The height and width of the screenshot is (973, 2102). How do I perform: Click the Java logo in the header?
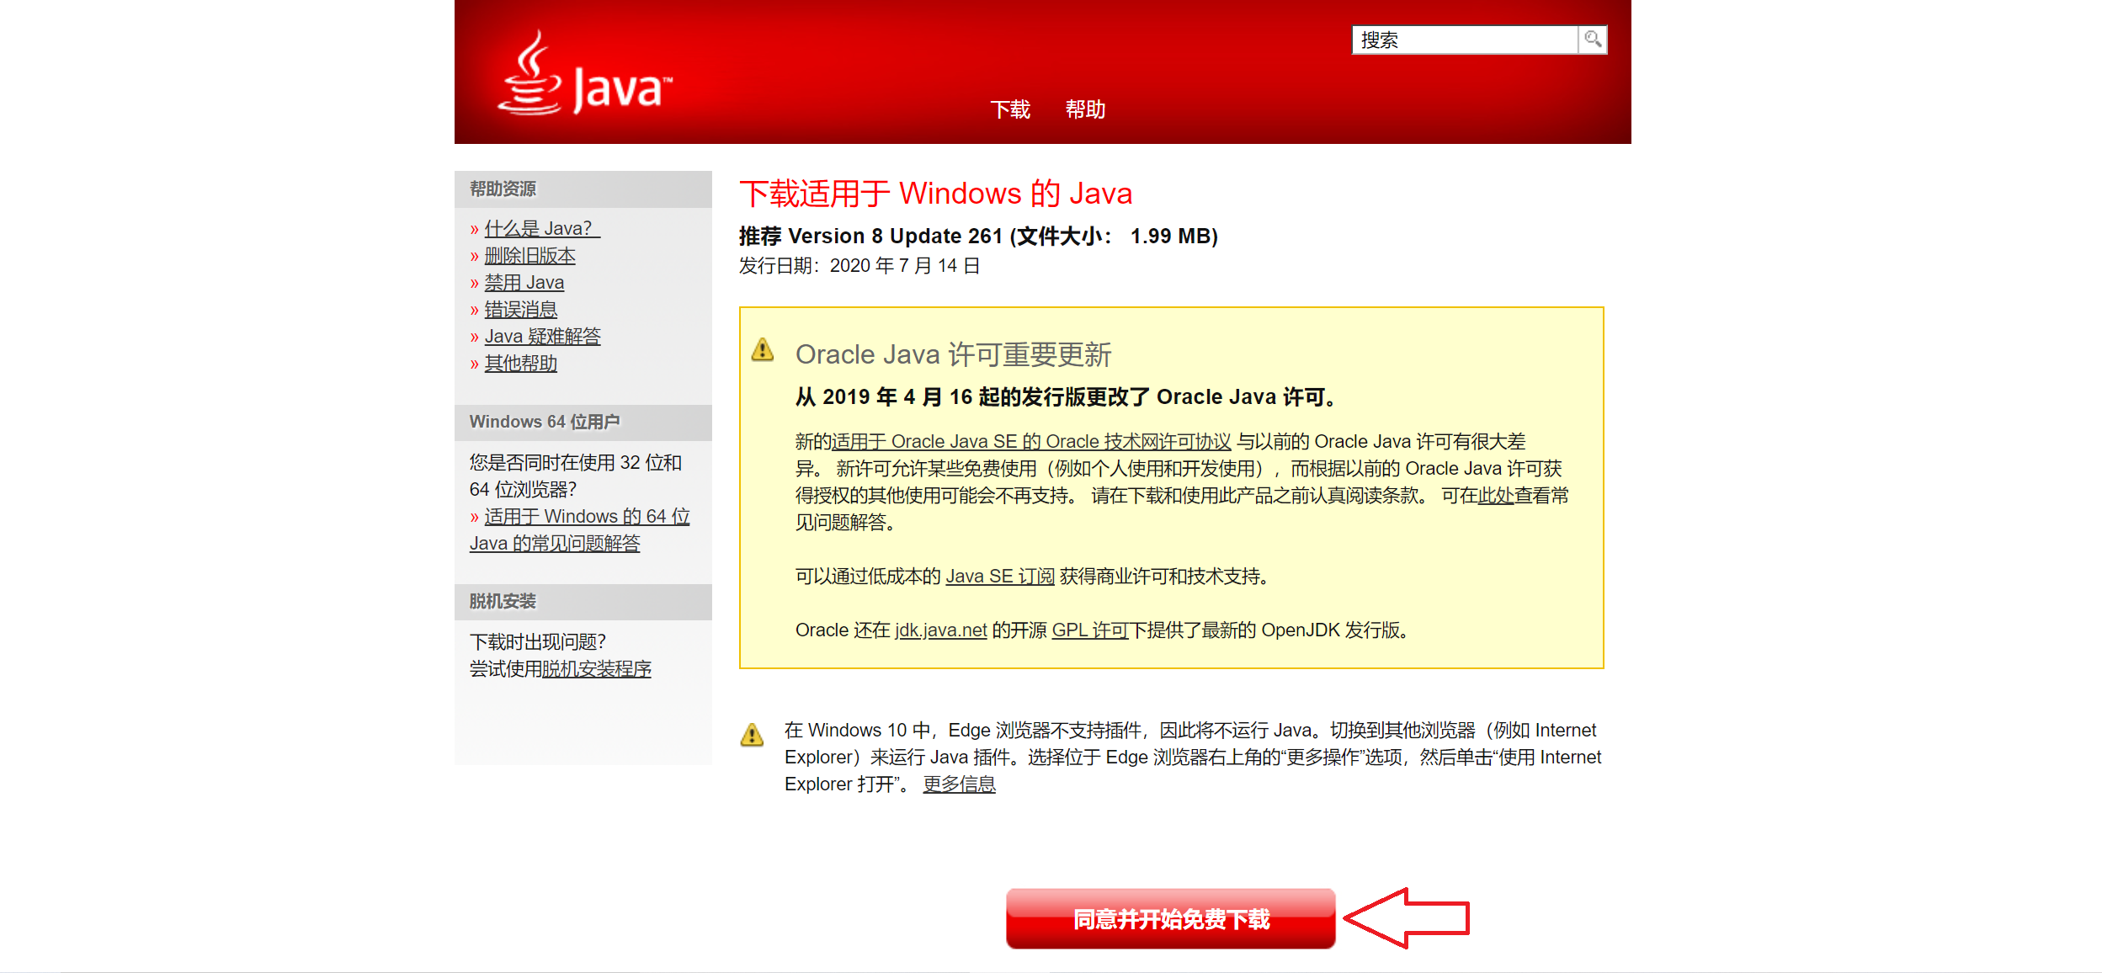[x=585, y=74]
